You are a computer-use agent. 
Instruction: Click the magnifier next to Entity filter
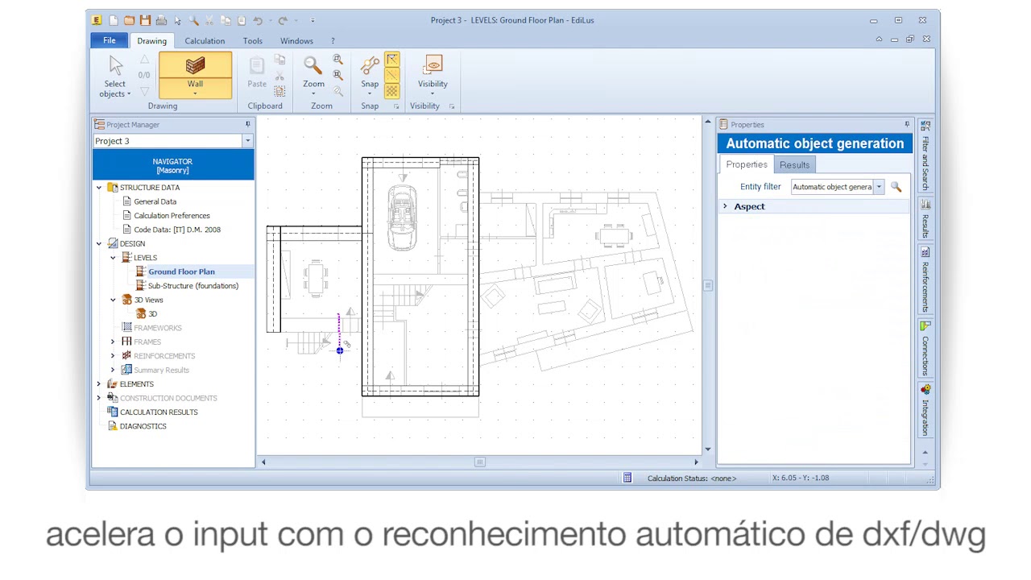click(896, 187)
